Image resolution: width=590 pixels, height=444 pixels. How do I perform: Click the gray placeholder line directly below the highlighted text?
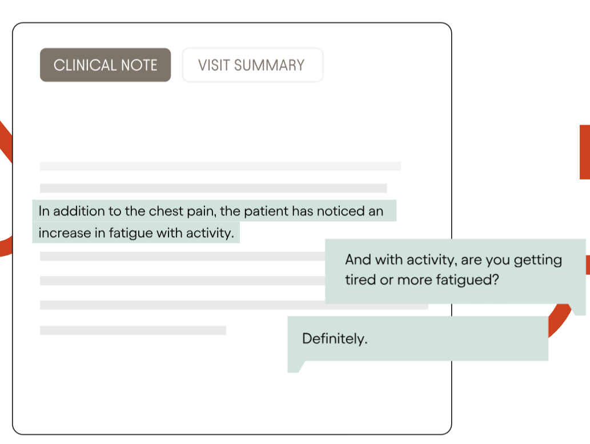point(183,256)
